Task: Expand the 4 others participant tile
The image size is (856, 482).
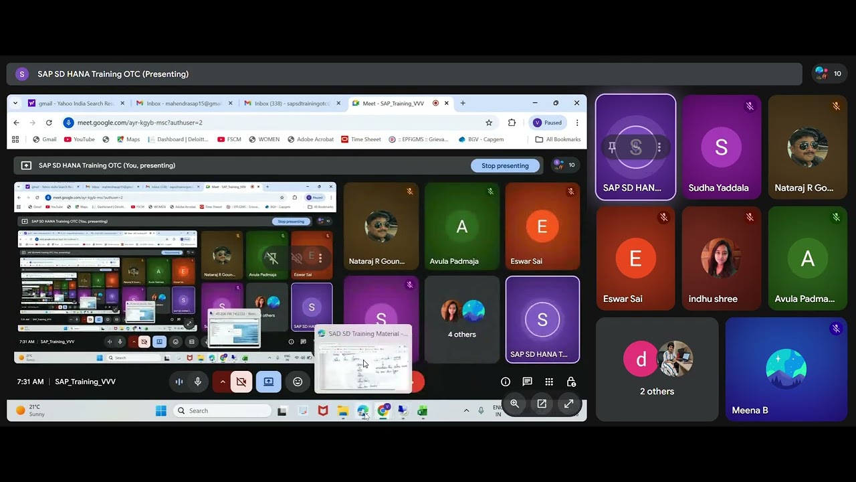Action: click(x=462, y=319)
